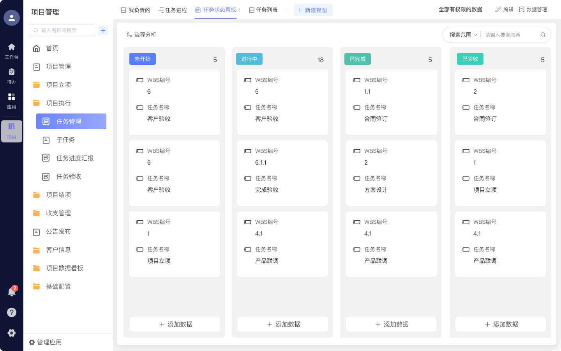Click the 新建视图 button
This screenshot has height=351, width=561.
pyautogui.click(x=313, y=10)
